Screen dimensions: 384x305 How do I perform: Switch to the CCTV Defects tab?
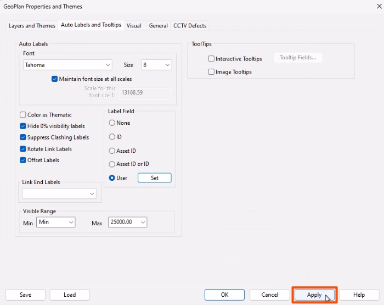pyautogui.click(x=190, y=25)
